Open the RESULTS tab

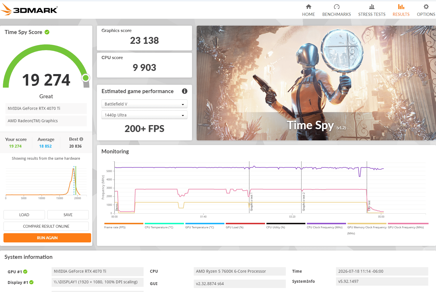(x=401, y=10)
